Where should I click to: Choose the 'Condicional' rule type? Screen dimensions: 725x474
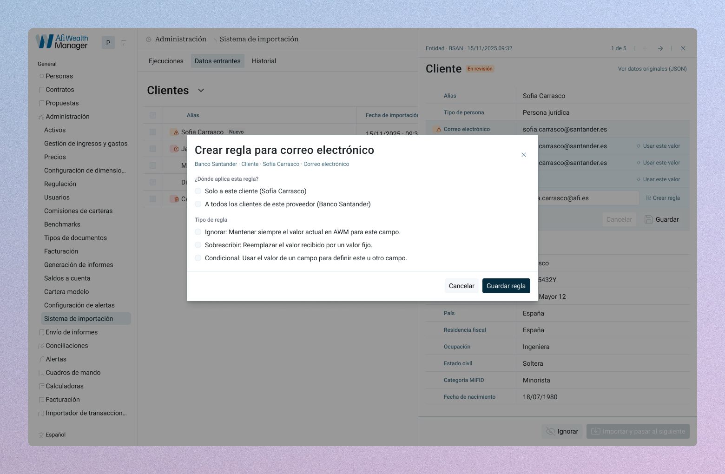[x=198, y=258]
